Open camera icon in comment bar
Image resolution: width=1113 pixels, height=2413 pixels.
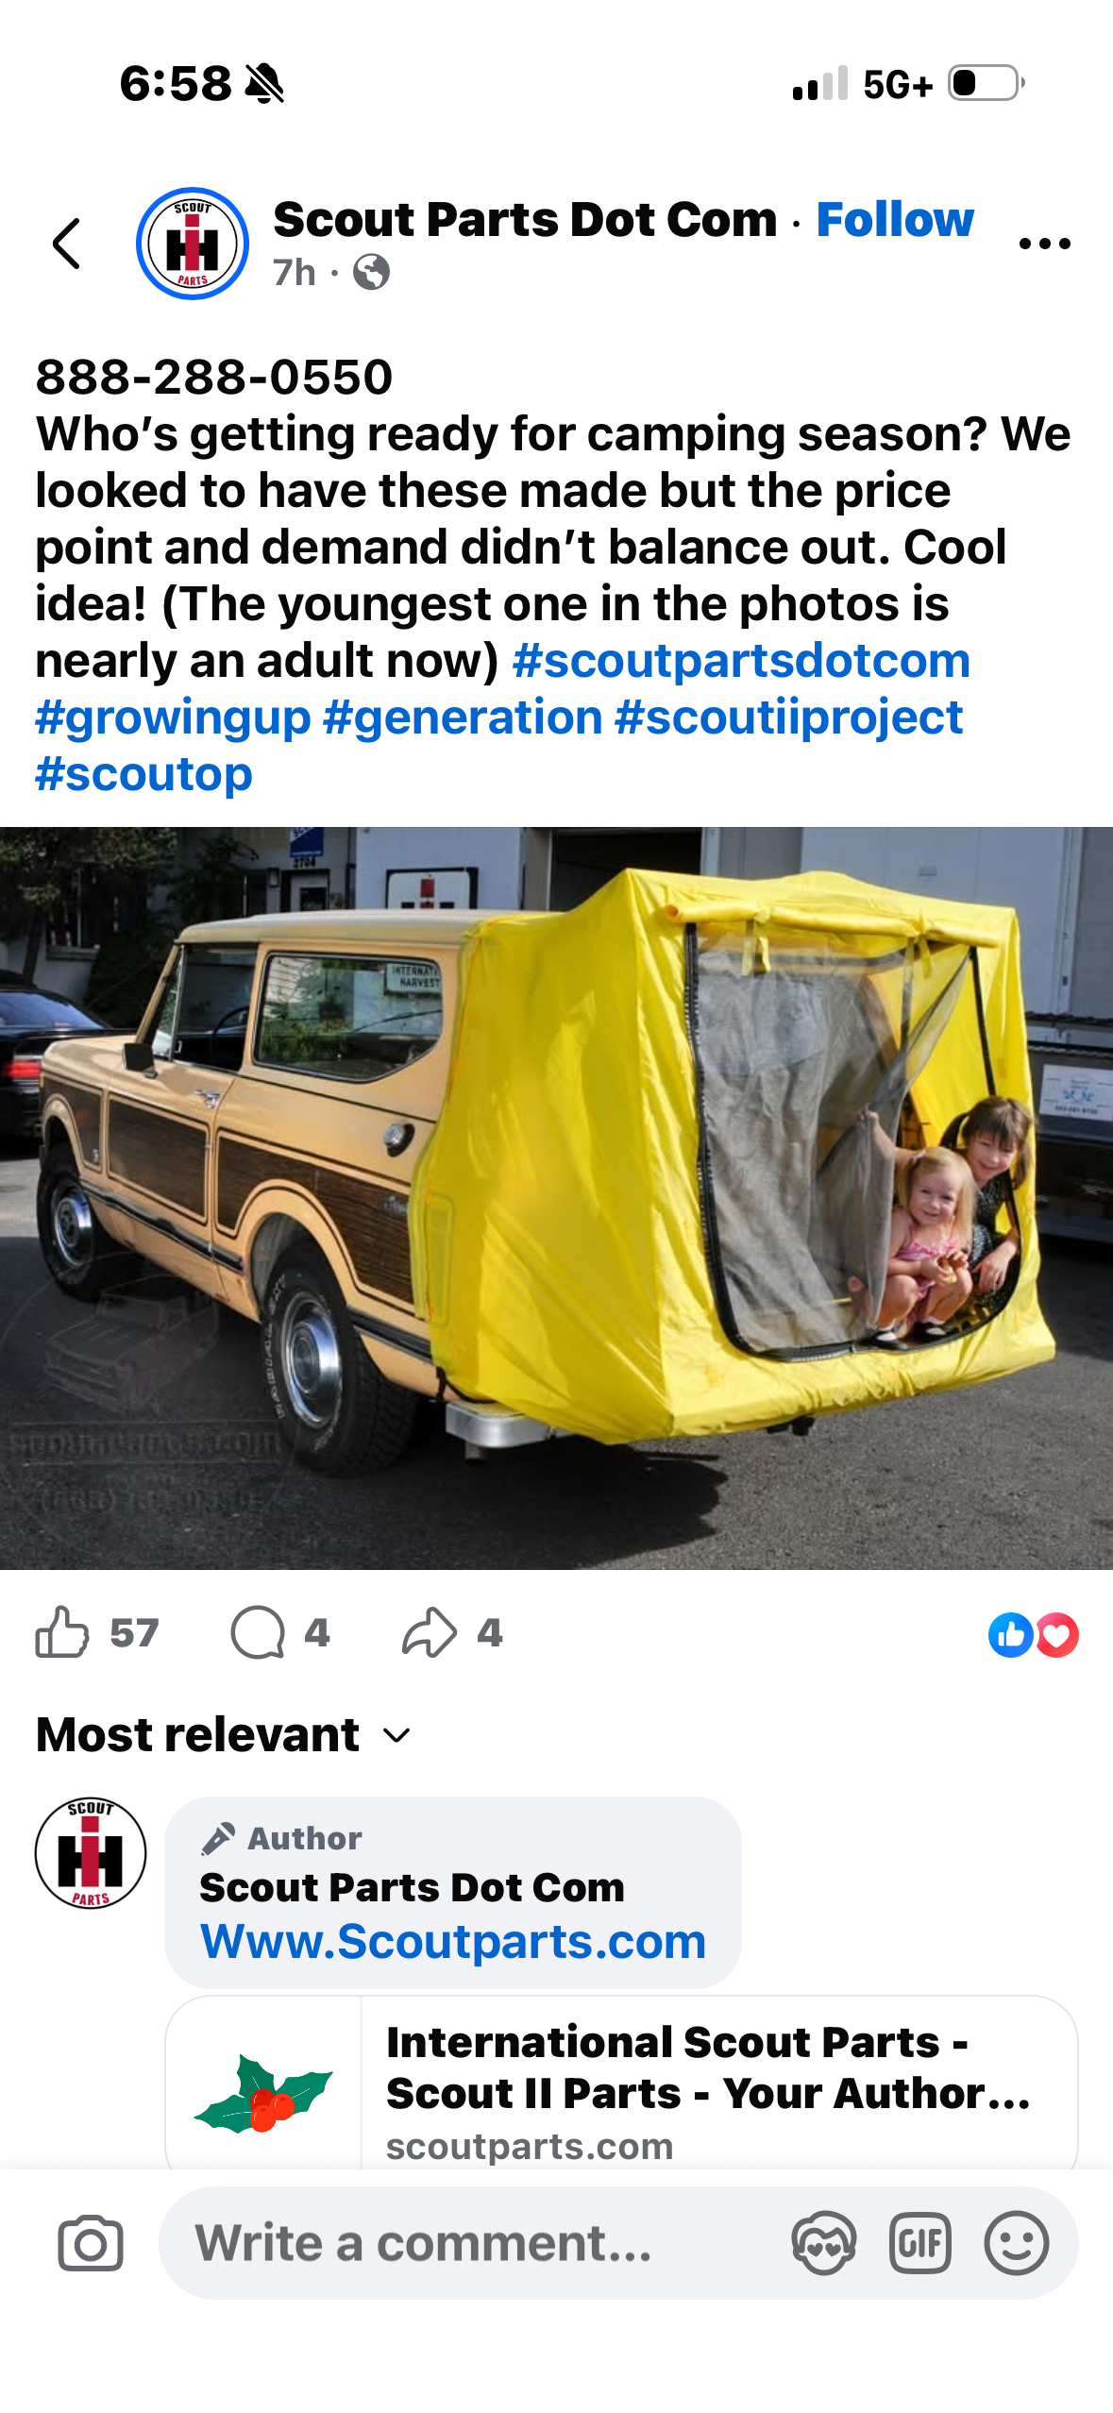point(91,2243)
